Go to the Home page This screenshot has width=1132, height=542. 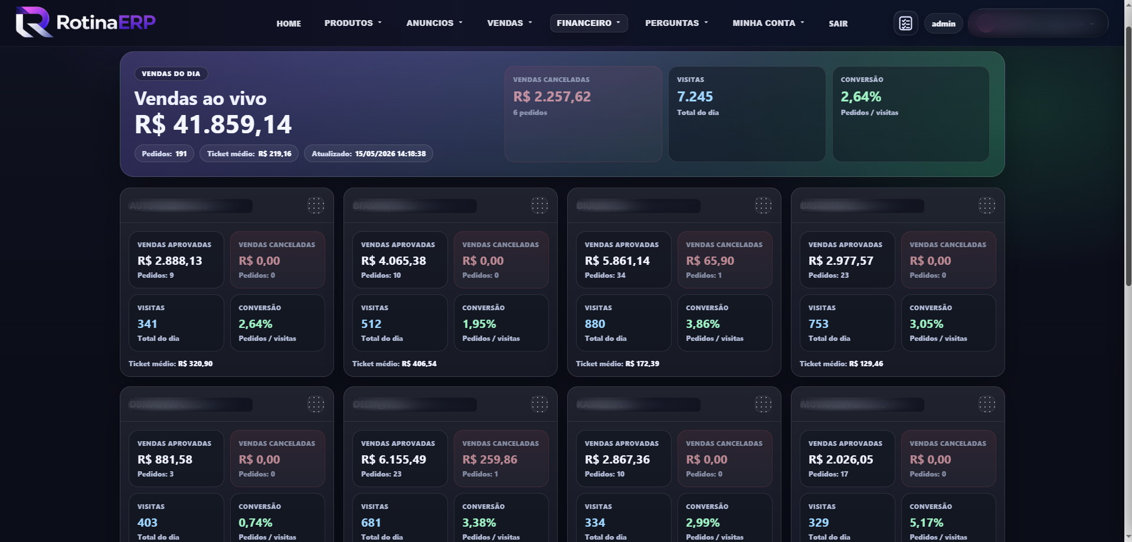(x=289, y=24)
